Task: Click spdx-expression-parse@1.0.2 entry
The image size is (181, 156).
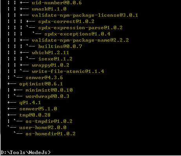Action: coord(80,28)
